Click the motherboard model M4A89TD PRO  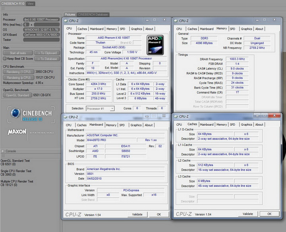coord(111,140)
